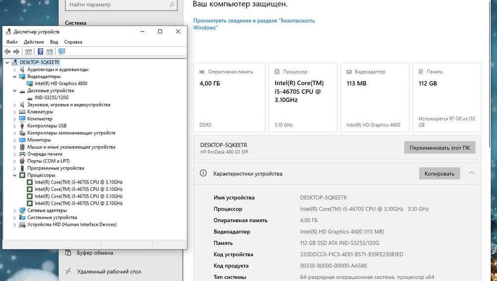Select the Память 112 GB card
Screen dimensions: 497x281
[x=447, y=97]
